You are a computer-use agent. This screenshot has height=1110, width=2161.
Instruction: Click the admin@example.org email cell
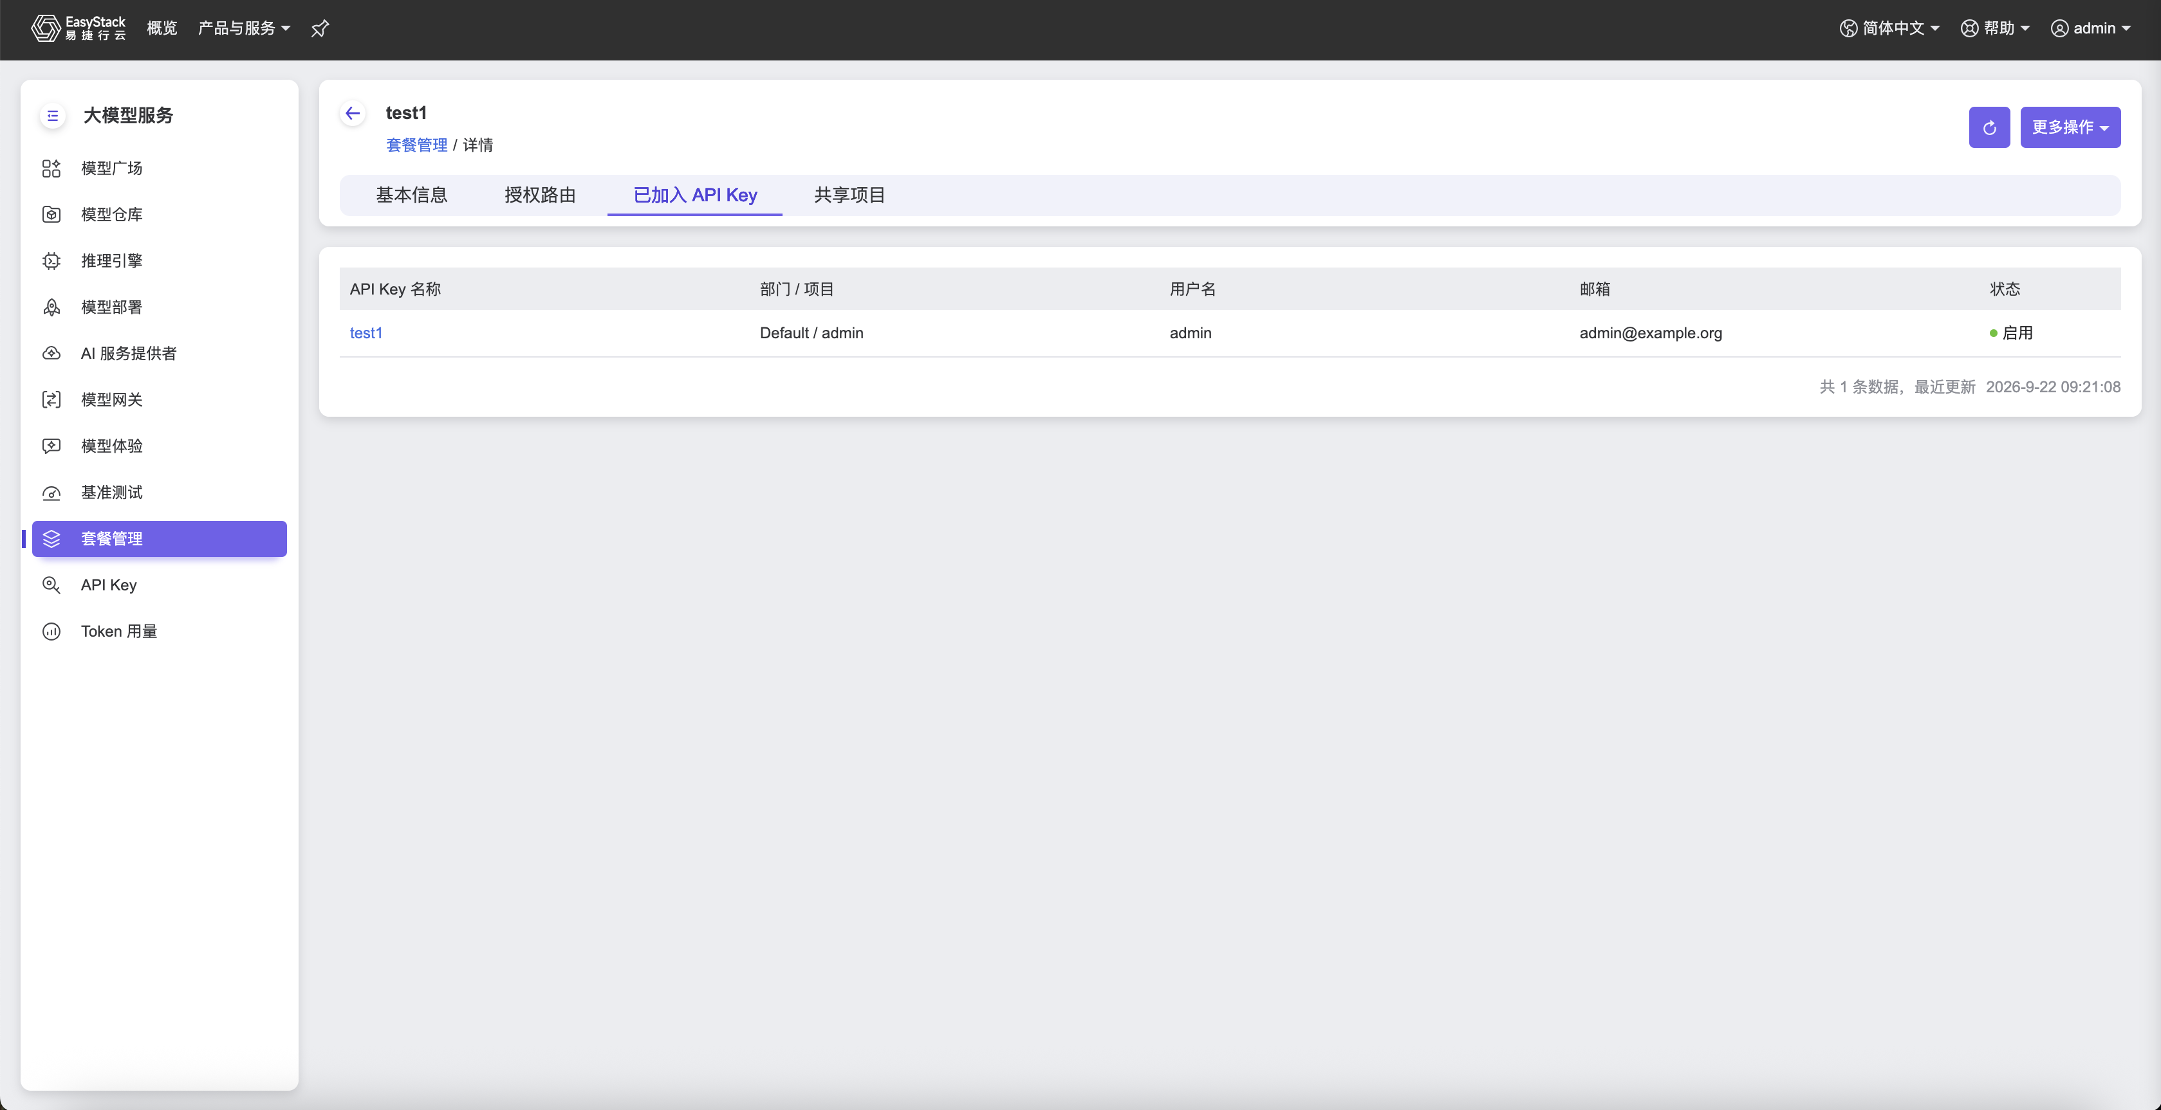tap(1650, 333)
